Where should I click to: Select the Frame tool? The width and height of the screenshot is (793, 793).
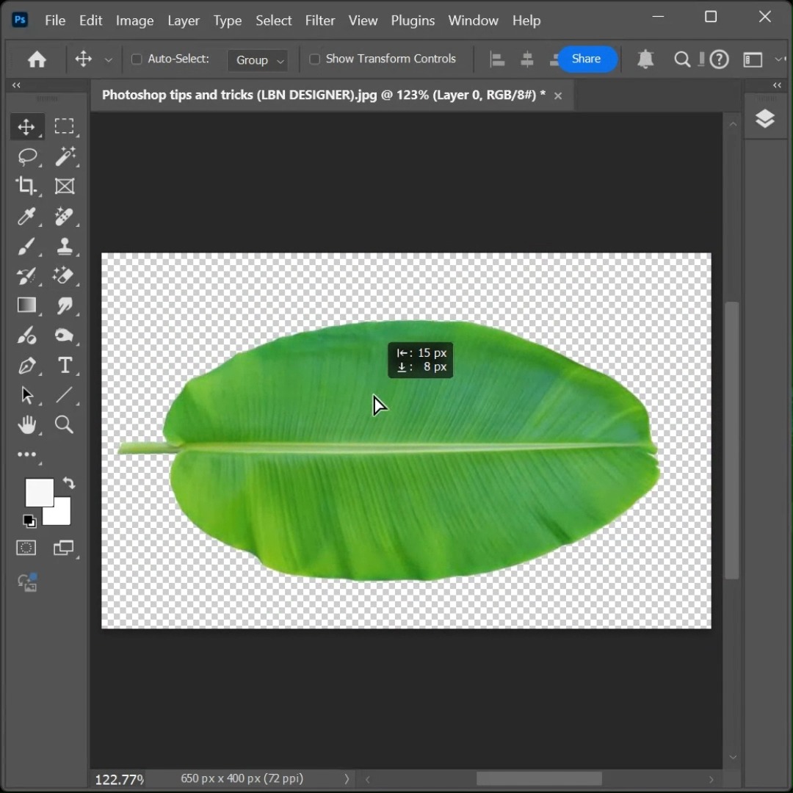(x=64, y=186)
